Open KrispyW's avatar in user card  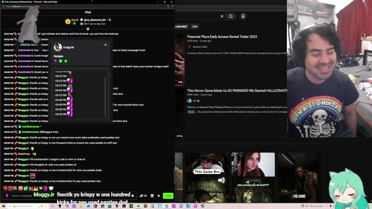(x=58, y=47)
